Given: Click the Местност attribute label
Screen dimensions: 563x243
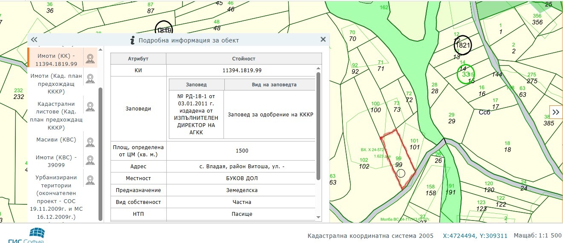Looking at the screenshot, I should [138, 178].
